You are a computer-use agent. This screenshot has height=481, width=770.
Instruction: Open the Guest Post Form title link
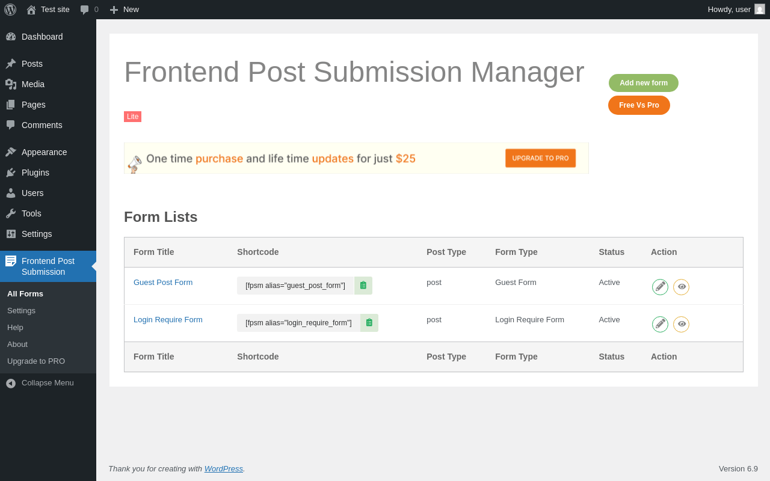pos(163,283)
